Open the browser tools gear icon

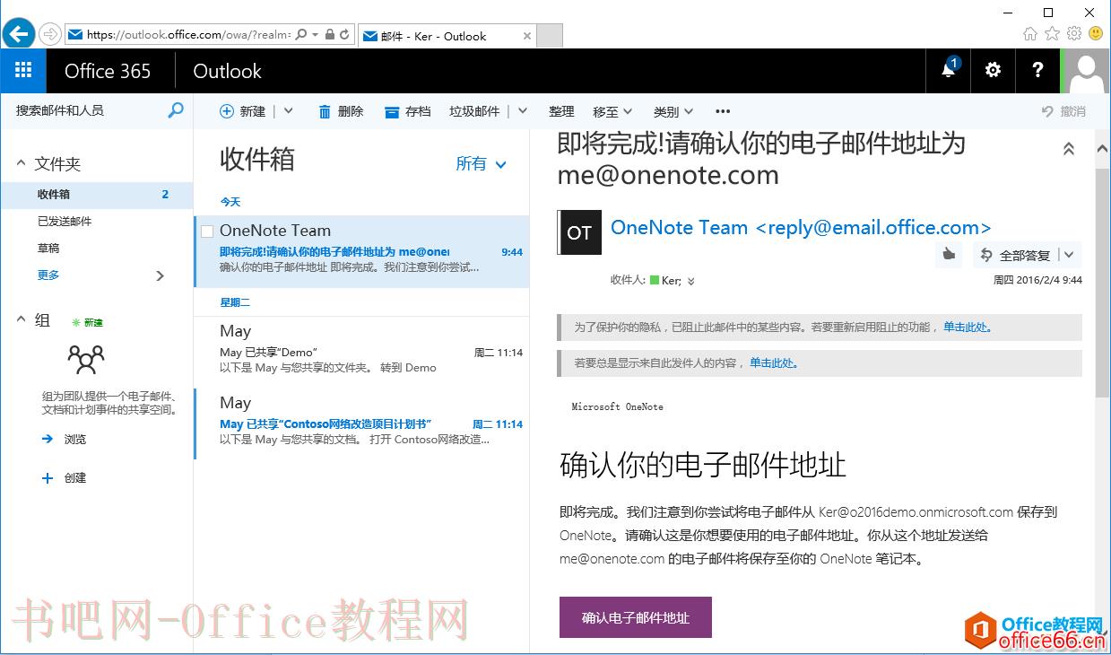[1074, 33]
